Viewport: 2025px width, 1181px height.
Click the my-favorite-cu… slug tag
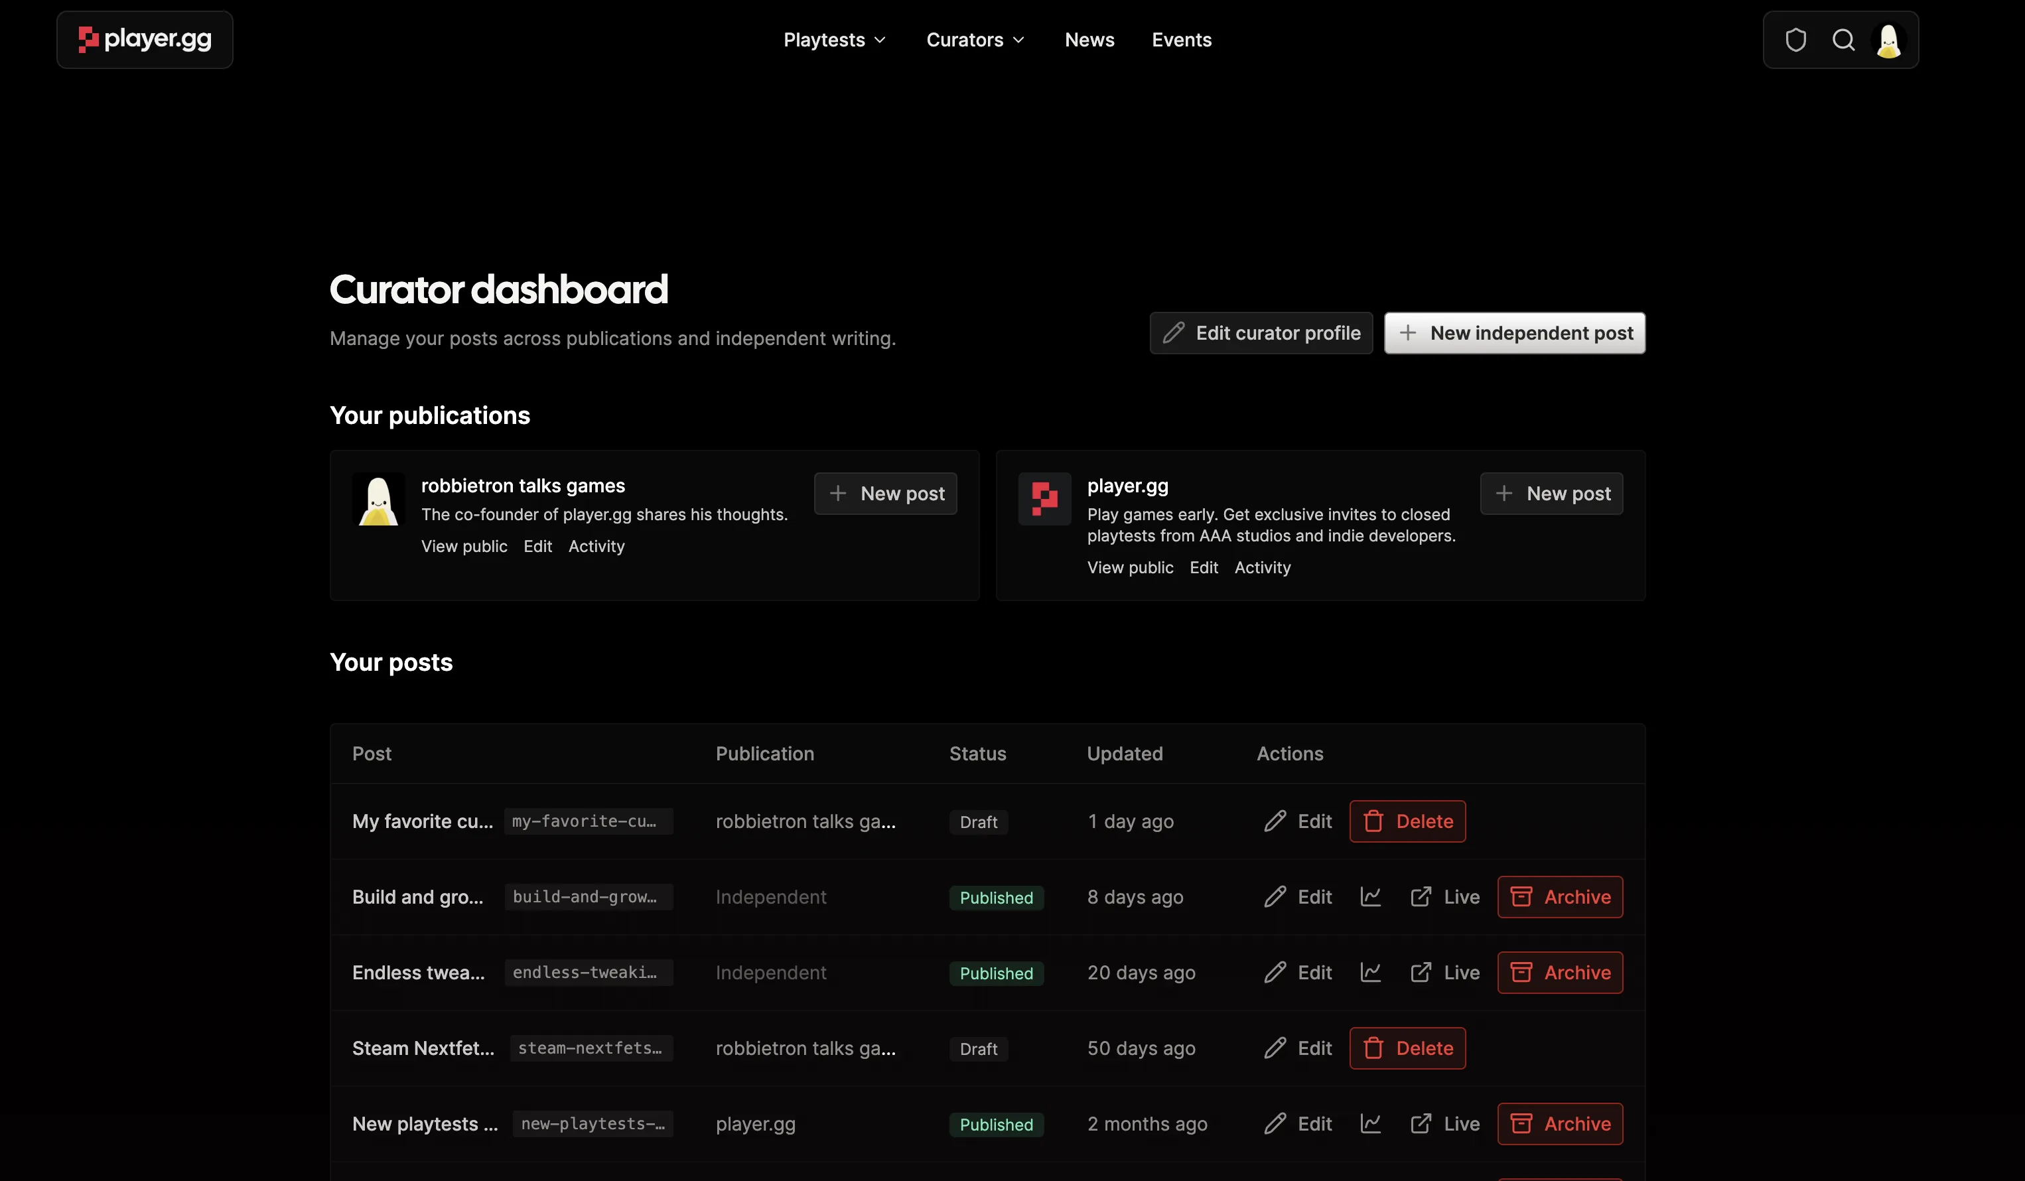click(x=589, y=821)
